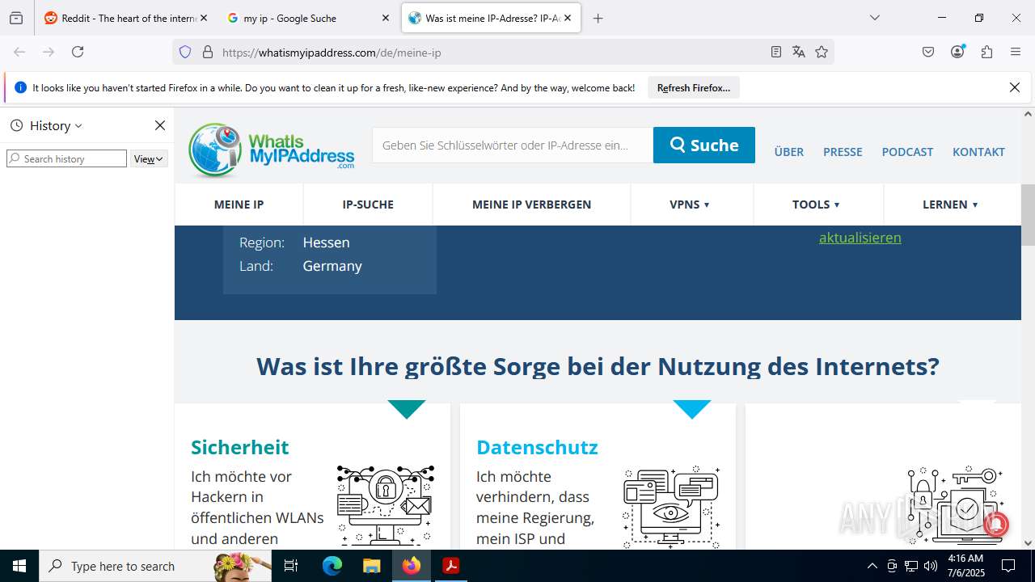The width and height of the screenshot is (1035, 582).
Task: Click the IP address keyword search field
Action: [513, 145]
